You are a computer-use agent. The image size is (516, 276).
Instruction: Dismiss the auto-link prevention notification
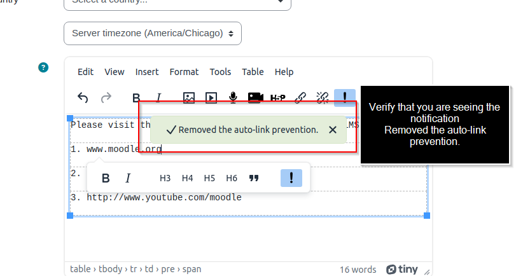pyautogui.click(x=333, y=130)
